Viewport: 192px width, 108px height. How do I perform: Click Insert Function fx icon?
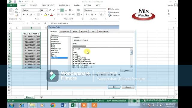point(45,23)
